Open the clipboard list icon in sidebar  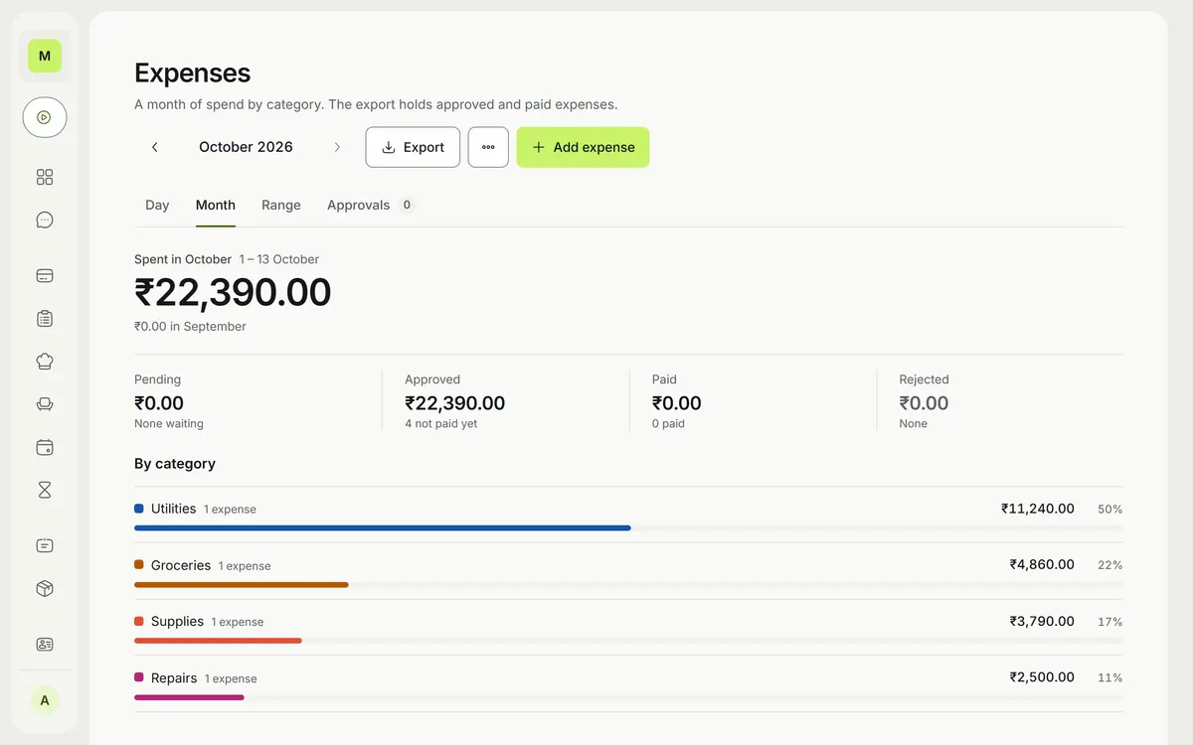pyautogui.click(x=45, y=319)
